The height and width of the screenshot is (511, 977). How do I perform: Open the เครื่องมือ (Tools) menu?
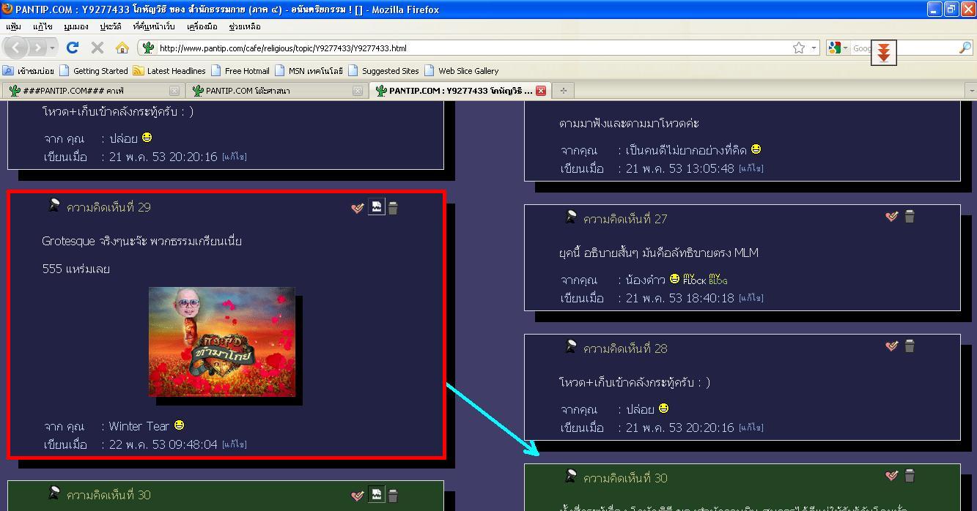pos(202,26)
